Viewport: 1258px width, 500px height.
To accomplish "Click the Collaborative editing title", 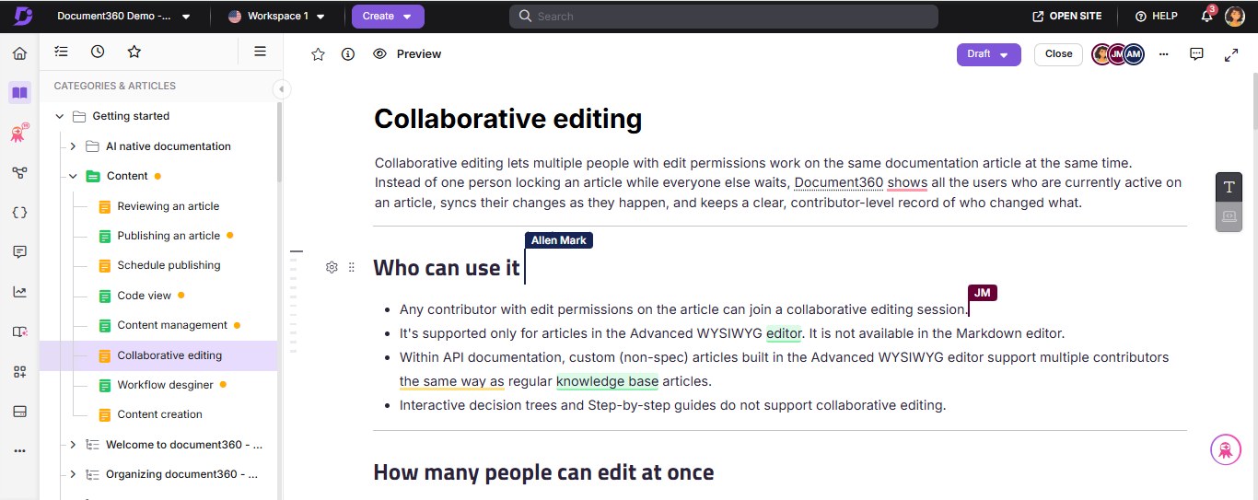I will [x=507, y=119].
